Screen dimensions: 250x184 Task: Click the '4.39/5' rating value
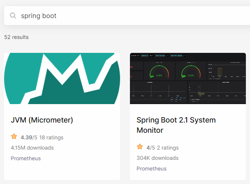point(29,137)
